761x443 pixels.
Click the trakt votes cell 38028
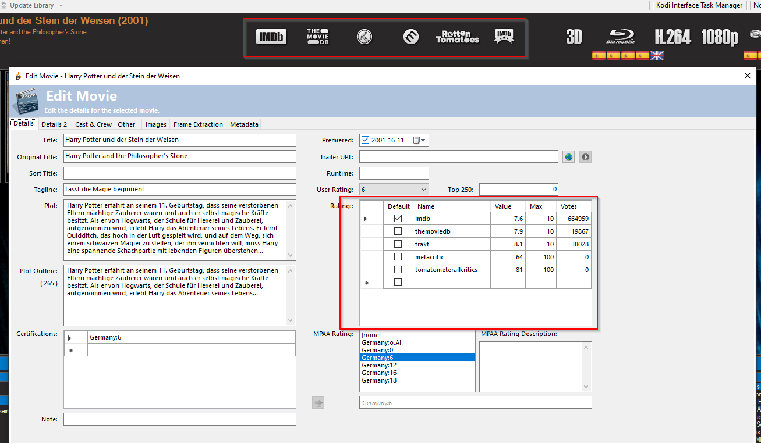[x=574, y=244]
